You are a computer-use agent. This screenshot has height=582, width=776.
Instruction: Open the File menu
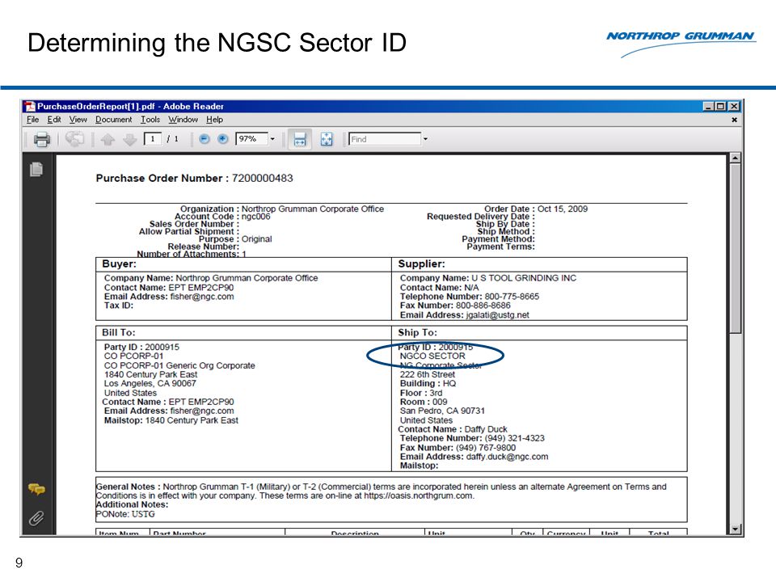[32, 120]
